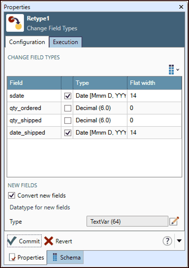The width and height of the screenshot is (189, 268).
Task: Click the Schema tab grid icon
Action: tap(55, 257)
